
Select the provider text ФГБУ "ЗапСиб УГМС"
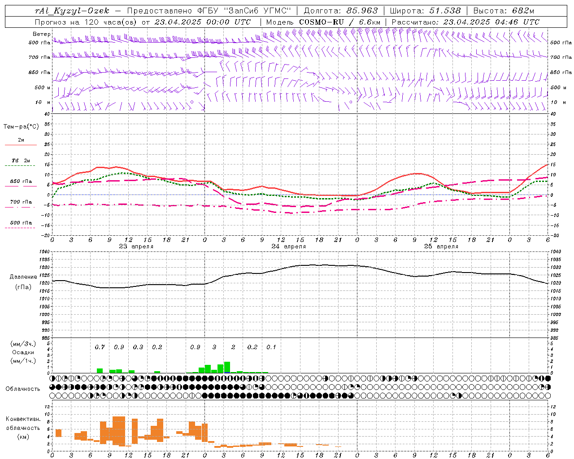244,11
